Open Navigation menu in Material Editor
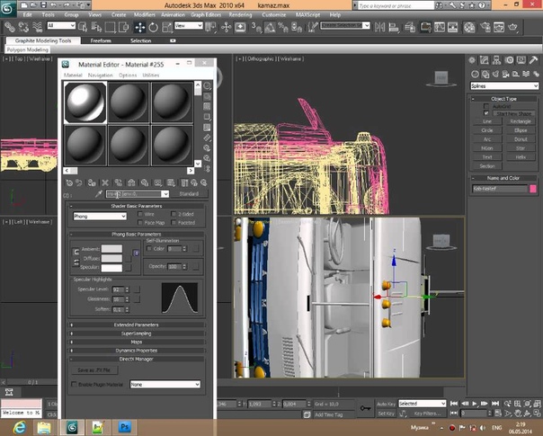This screenshot has width=543, height=436. [101, 76]
